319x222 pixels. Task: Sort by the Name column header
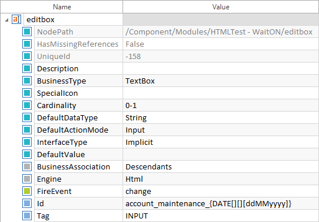[x=62, y=7]
